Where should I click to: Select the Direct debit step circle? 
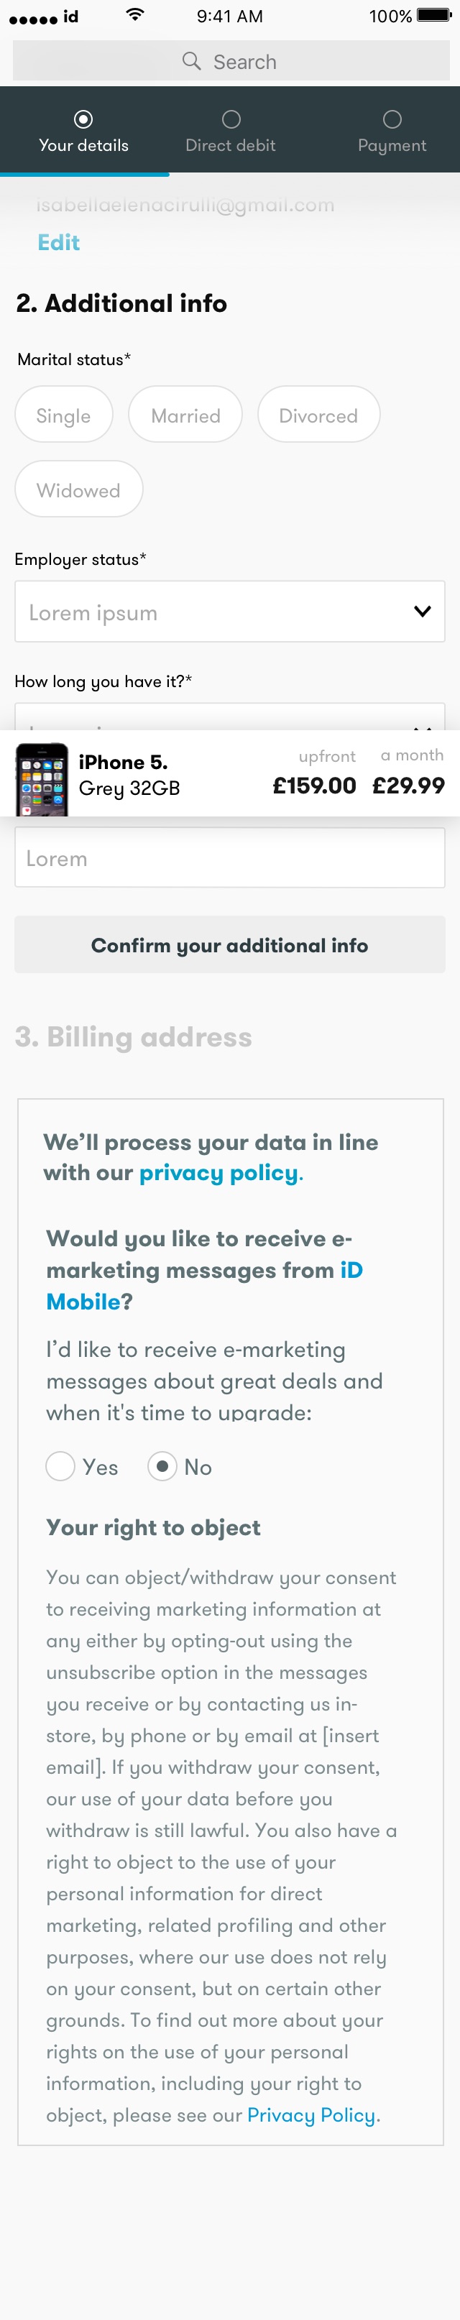231,119
